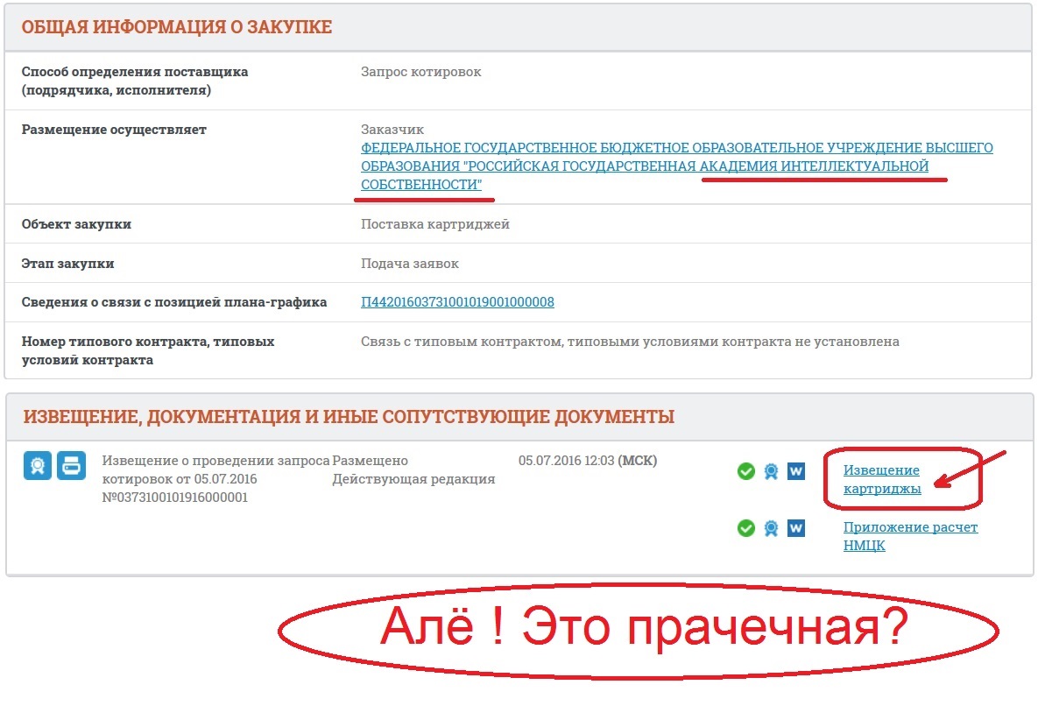
Task: Open plan-schedule position link П44201603731001019001000008
Action: [457, 302]
